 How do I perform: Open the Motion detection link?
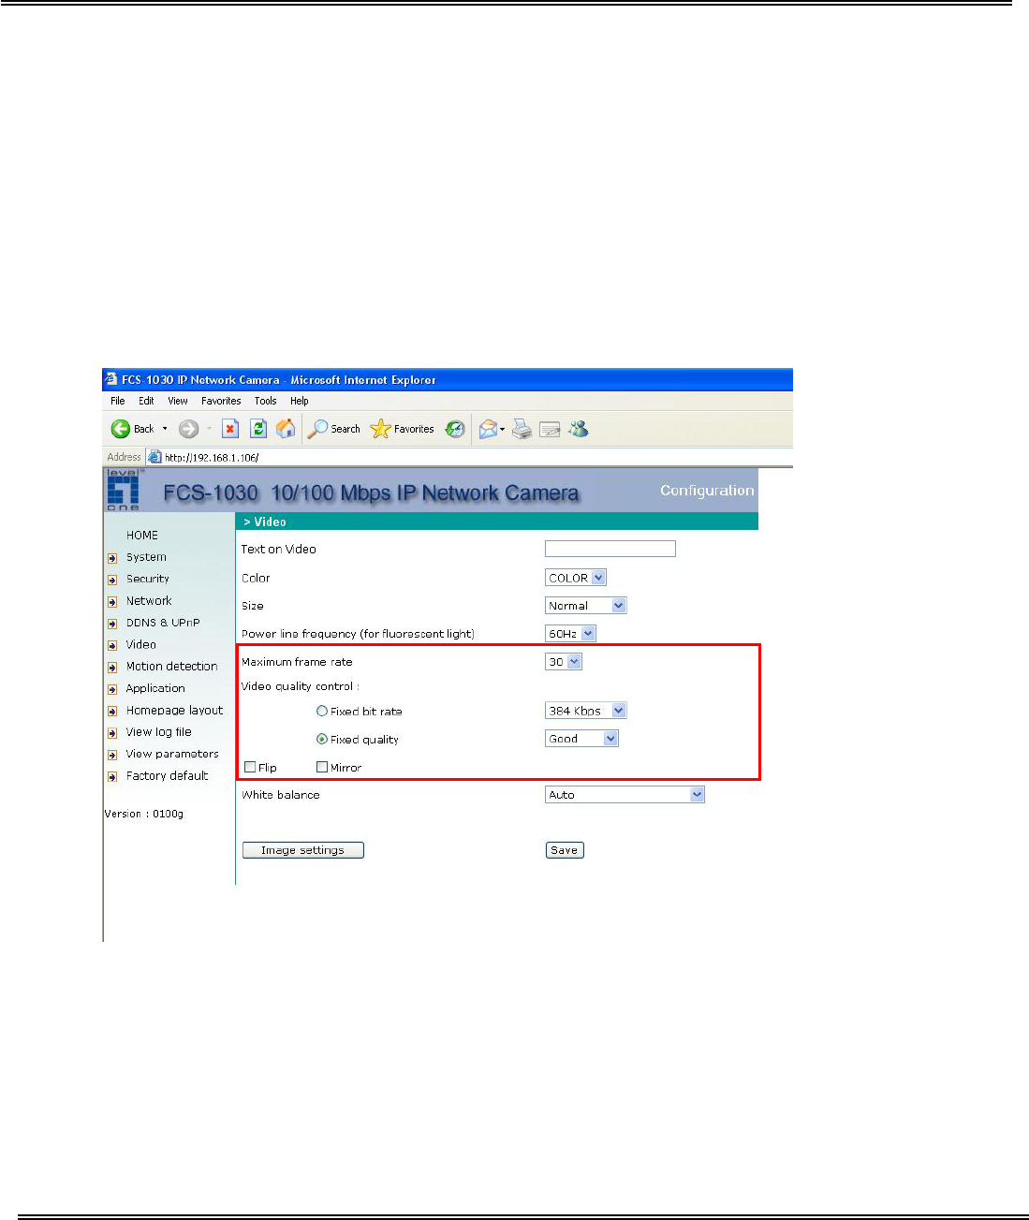click(x=172, y=667)
